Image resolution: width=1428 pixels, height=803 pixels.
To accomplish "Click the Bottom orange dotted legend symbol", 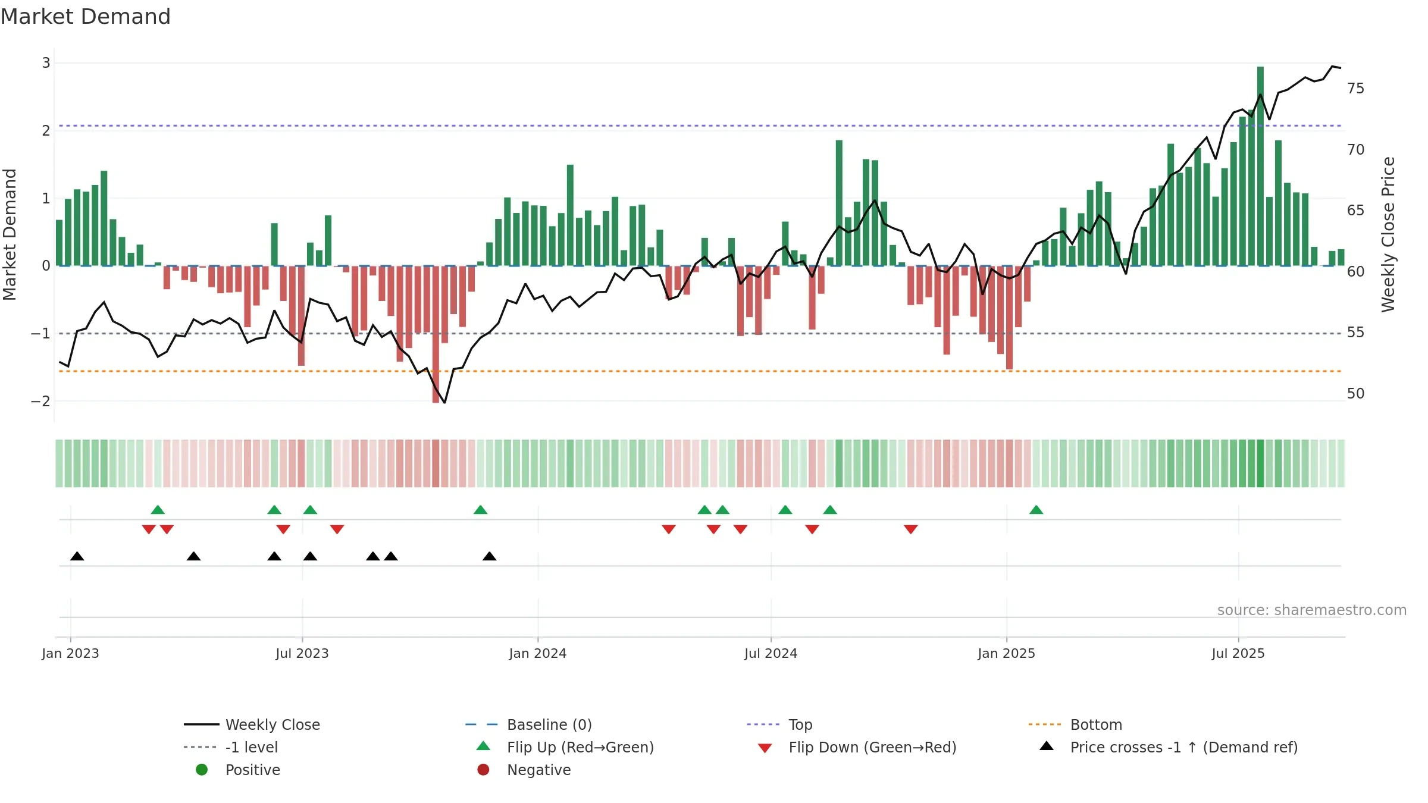I will click(1045, 724).
